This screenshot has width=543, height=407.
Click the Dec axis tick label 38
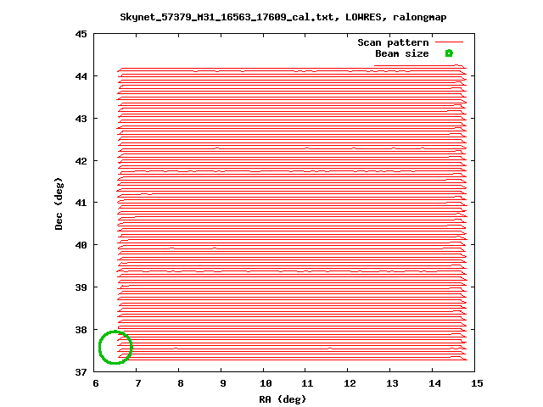click(x=81, y=330)
